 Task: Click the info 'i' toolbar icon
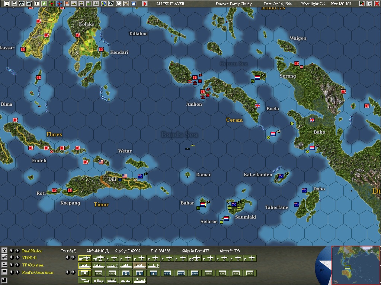click(37, 4)
